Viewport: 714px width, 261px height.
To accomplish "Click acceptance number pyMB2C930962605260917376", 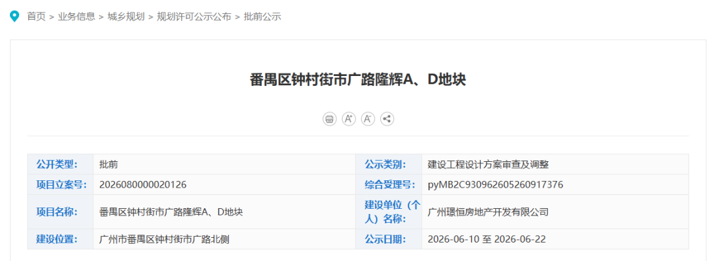I will click(495, 184).
